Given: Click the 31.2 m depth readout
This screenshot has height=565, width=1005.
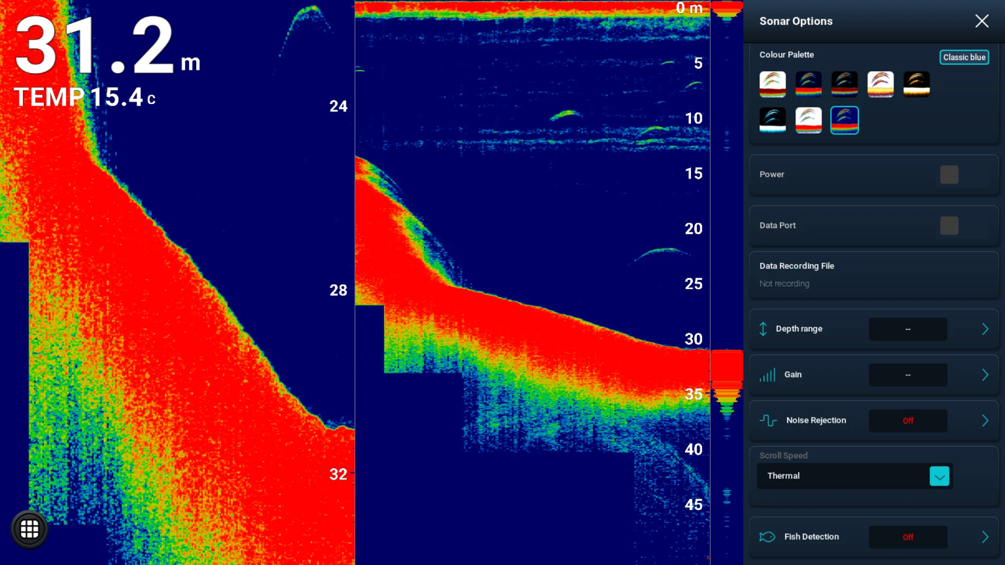Looking at the screenshot, I should [107, 46].
